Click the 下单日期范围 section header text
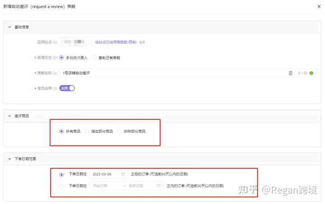The height and width of the screenshot is (204, 325). tap(25, 159)
